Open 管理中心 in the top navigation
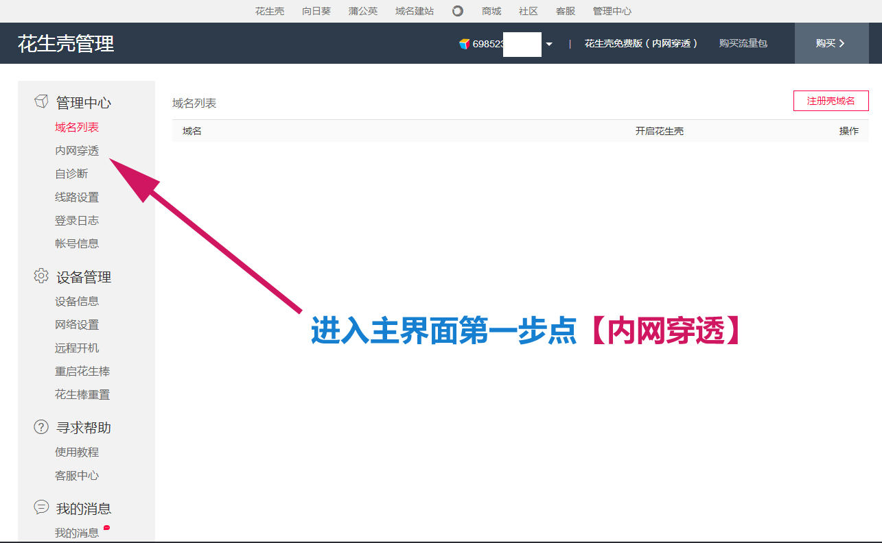 [612, 11]
